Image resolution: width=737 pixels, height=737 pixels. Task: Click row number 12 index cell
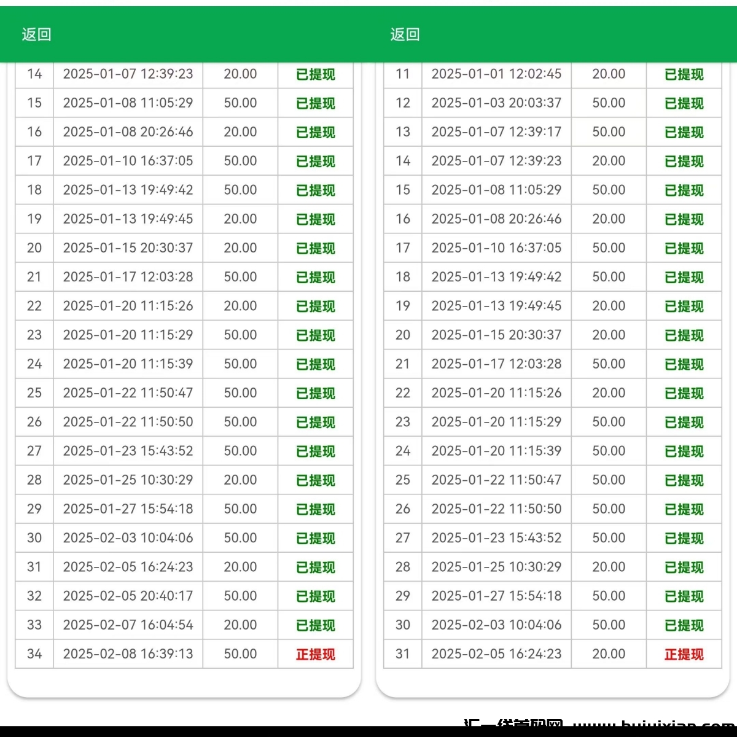(x=403, y=103)
